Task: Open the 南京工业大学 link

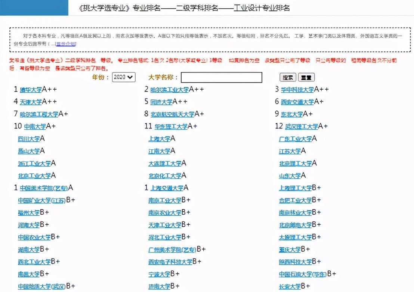Action: pos(165,201)
